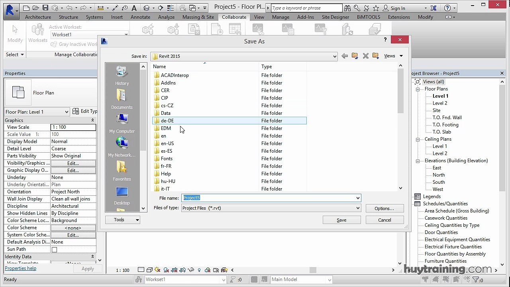Switch to the Massing & Site tab

[198, 17]
